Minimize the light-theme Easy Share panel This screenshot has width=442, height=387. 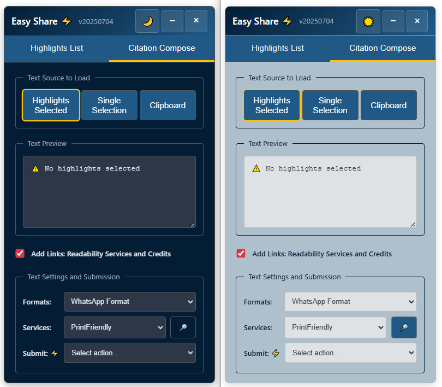click(x=393, y=21)
